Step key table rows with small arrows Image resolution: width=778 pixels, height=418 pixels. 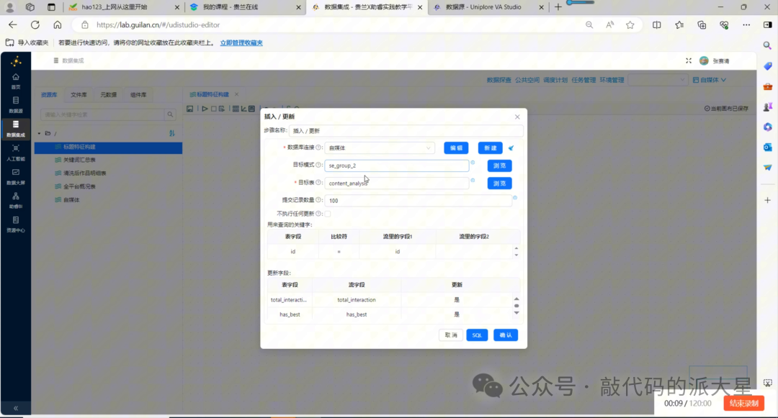pyautogui.click(x=516, y=252)
